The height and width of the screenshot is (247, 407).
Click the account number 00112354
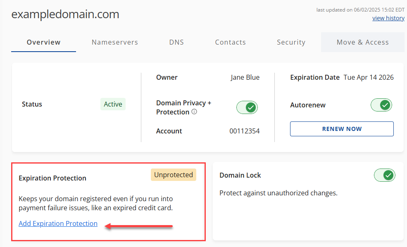[245, 131]
